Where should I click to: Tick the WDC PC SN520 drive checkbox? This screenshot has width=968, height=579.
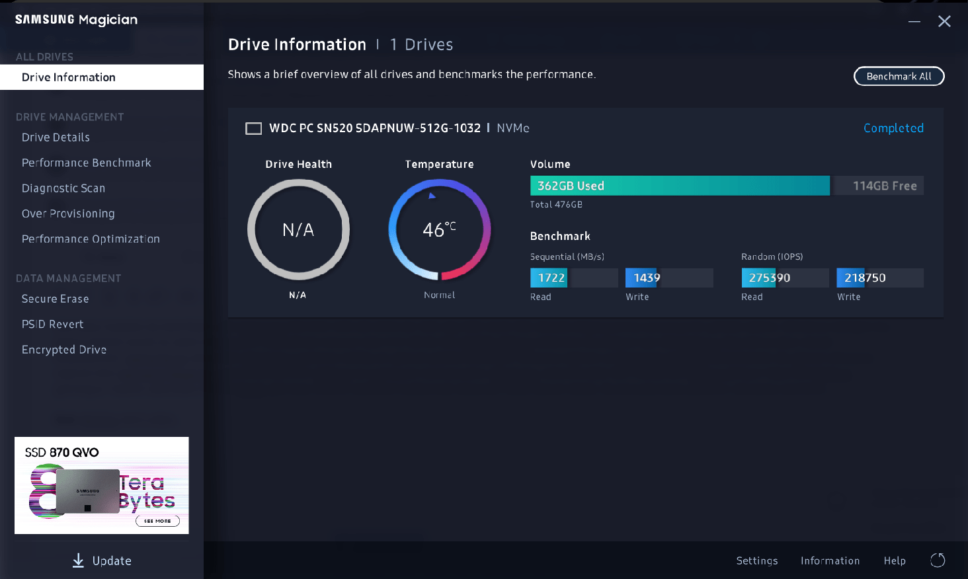click(x=253, y=128)
